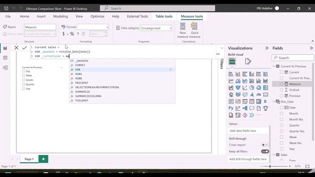Select the Line chart visual
This screenshot has width=315, height=177.
[x=231, y=81]
